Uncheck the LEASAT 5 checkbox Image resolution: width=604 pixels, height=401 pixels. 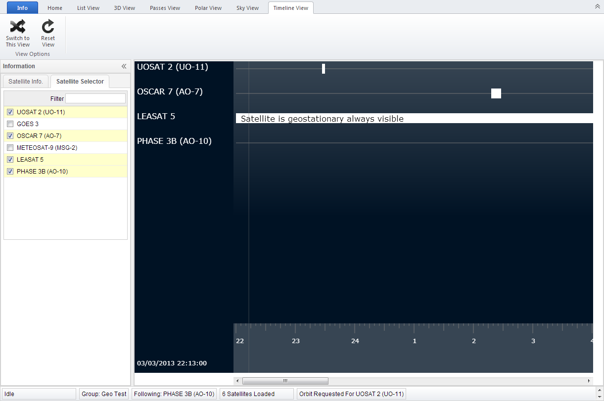click(x=10, y=160)
